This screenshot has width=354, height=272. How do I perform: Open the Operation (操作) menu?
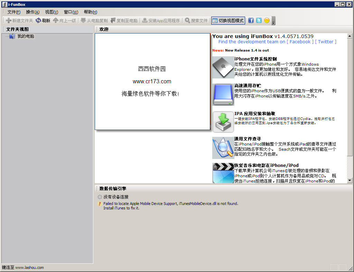click(x=33, y=12)
